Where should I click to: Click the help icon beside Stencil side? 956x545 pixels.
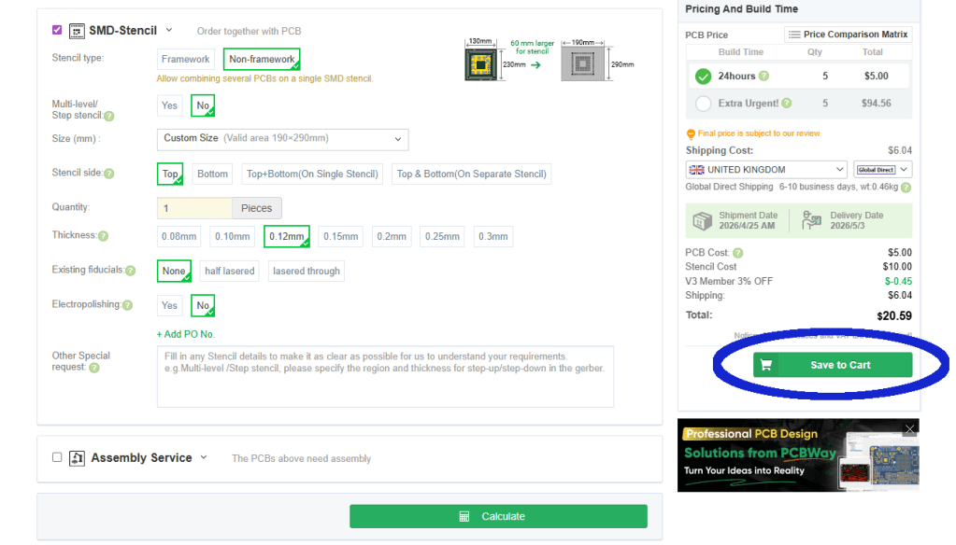pyautogui.click(x=109, y=174)
